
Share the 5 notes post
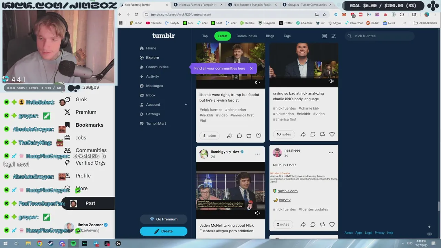coord(229,136)
